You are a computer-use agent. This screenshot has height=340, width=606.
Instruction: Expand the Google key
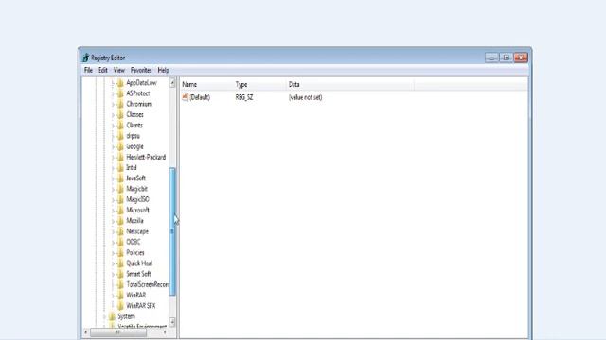pyautogui.click(x=113, y=146)
